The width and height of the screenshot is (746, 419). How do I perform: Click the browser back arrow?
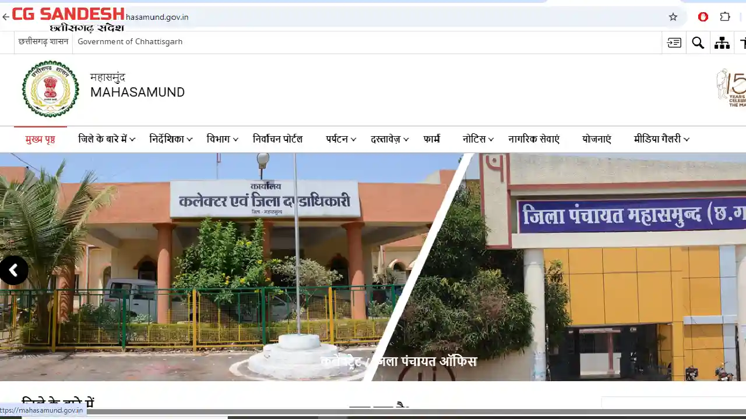pyautogui.click(x=6, y=17)
